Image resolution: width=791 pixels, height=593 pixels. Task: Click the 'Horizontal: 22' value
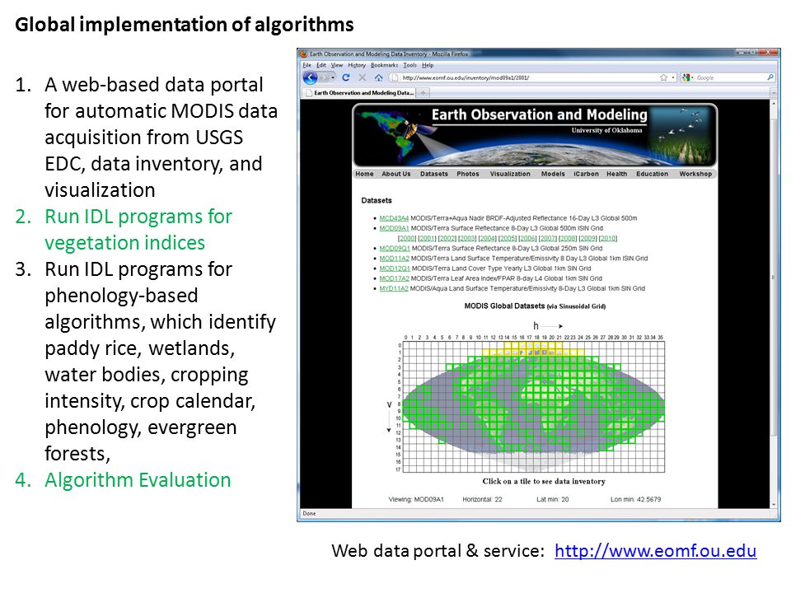point(482,499)
